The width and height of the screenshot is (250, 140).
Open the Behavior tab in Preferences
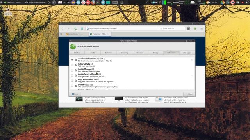click(x=109, y=53)
